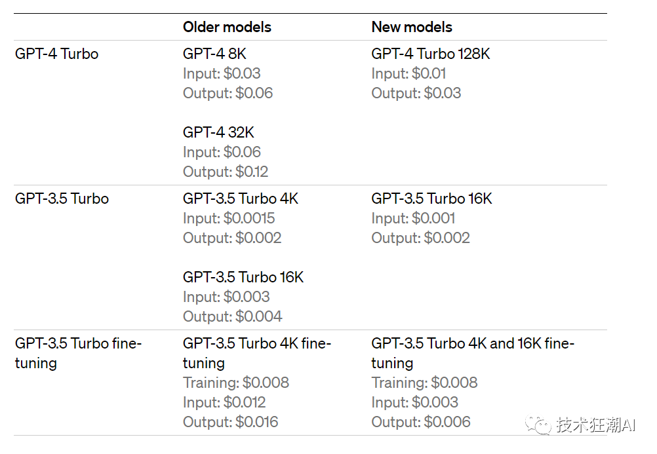657x454 pixels.
Task: Click the Output: $0.006 fine-tuning price
Action: [421, 422]
